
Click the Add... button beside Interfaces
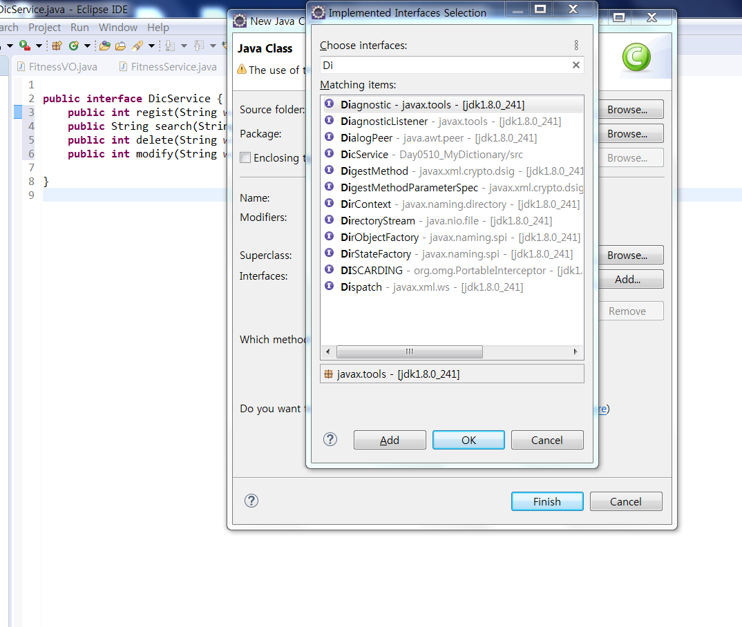pyautogui.click(x=631, y=279)
